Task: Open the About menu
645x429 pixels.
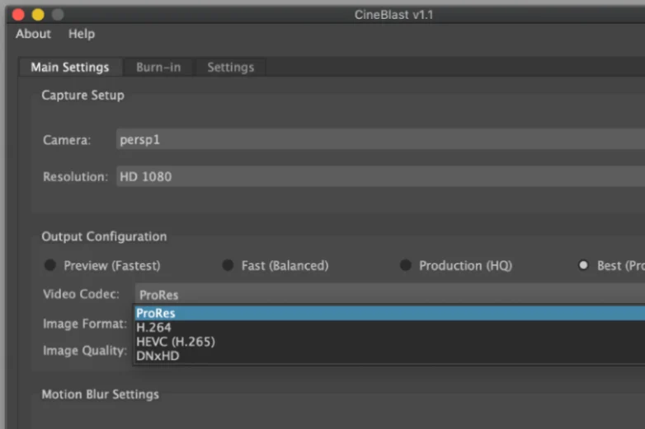Action: click(x=33, y=34)
